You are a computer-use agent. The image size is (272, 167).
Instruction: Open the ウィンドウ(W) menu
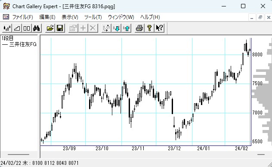(121, 17)
